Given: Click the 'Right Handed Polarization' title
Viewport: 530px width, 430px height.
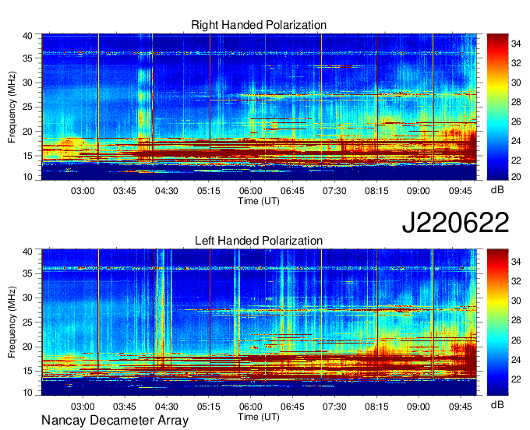Looking at the screenshot, I should (x=259, y=25).
